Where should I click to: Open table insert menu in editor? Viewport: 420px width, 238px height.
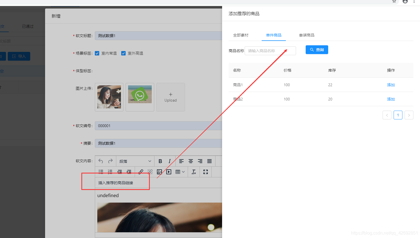[180, 172]
